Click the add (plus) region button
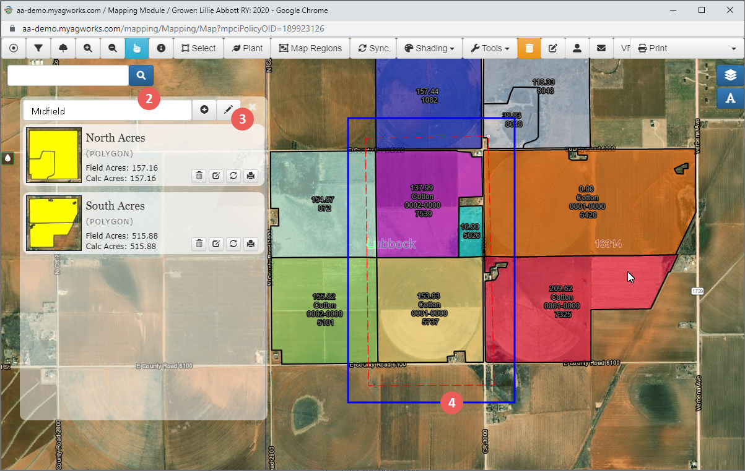The height and width of the screenshot is (471, 745). pos(204,110)
